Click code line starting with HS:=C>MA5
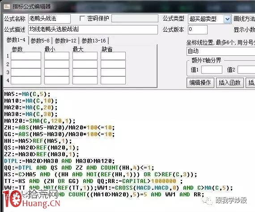Image resolution: width=255 pixels, height=212 pixels. pos(101,175)
